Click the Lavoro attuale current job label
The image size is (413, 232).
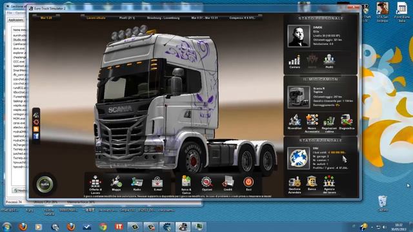click(x=96, y=18)
